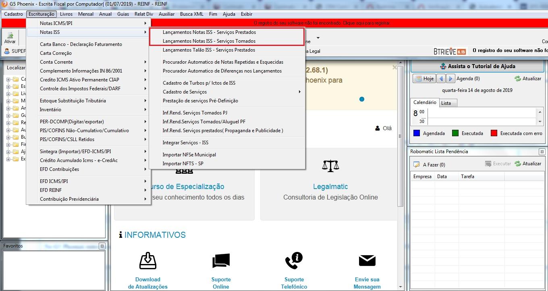The width and height of the screenshot is (548, 291).
Task: Expand Cadastro de Serviços submenu
Action: (x=227, y=92)
